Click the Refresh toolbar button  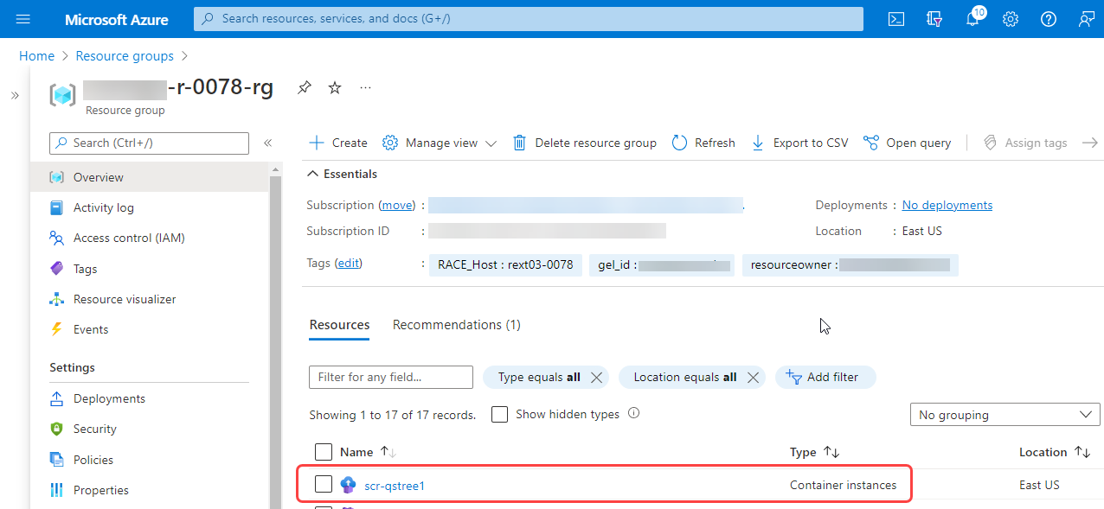tap(703, 143)
